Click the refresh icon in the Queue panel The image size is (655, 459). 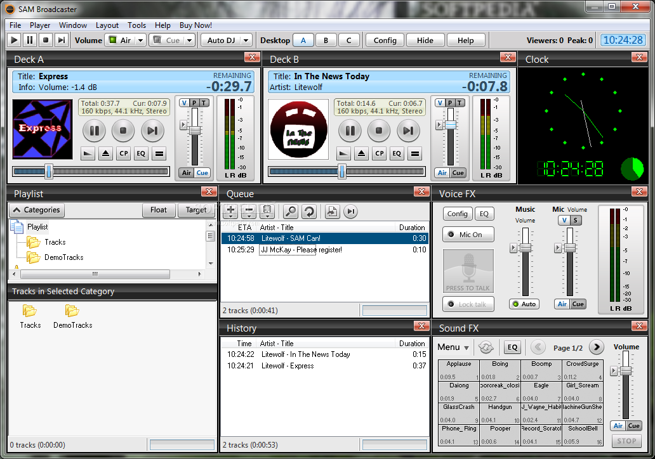(310, 211)
